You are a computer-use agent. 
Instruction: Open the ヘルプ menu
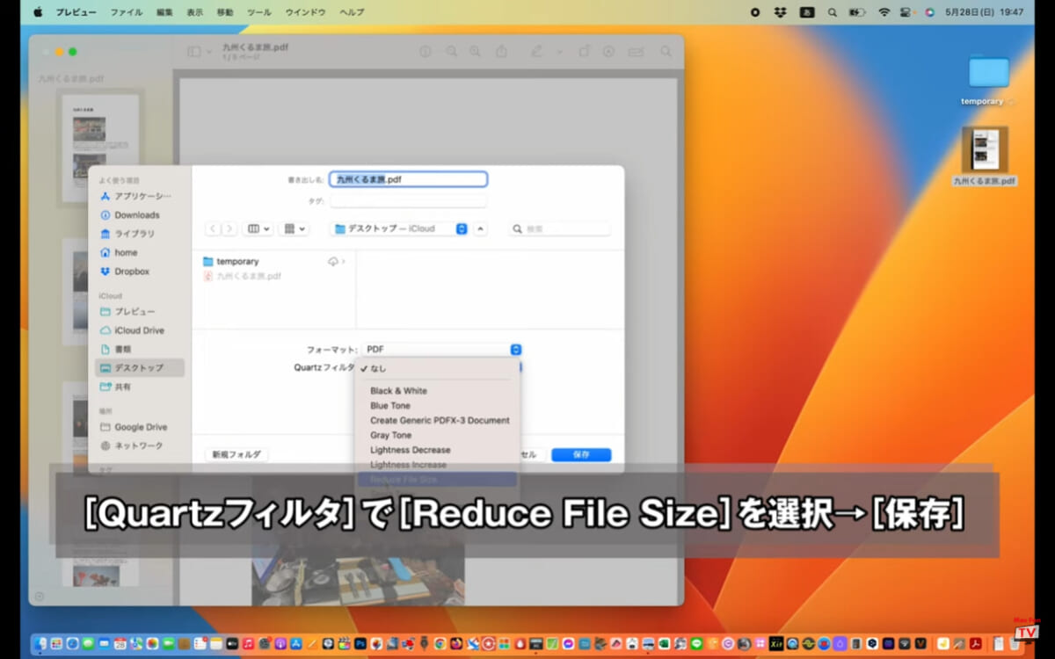click(x=352, y=12)
